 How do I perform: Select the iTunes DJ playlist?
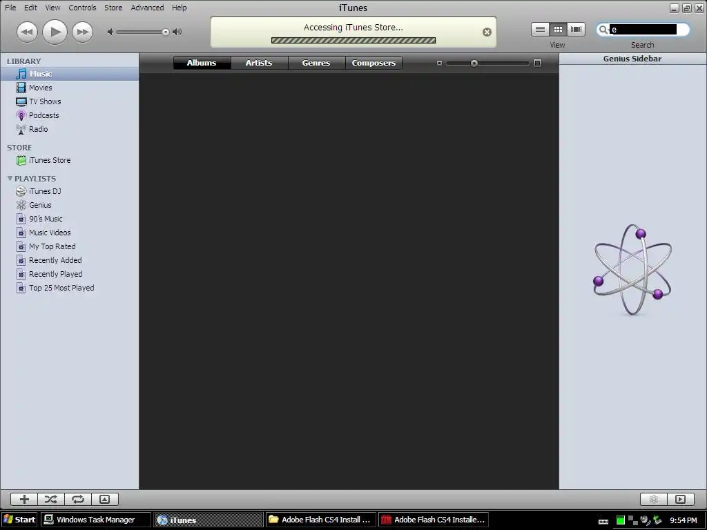click(x=70, y=191)
